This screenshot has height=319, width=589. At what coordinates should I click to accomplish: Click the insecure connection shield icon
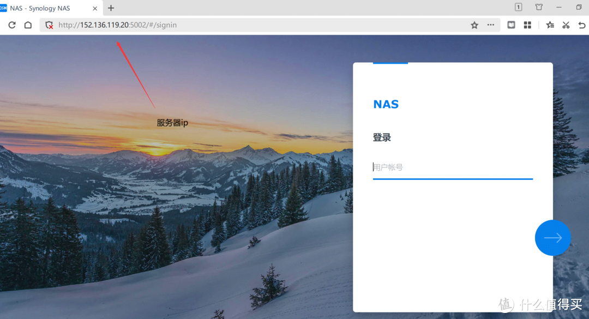[49, 25]
